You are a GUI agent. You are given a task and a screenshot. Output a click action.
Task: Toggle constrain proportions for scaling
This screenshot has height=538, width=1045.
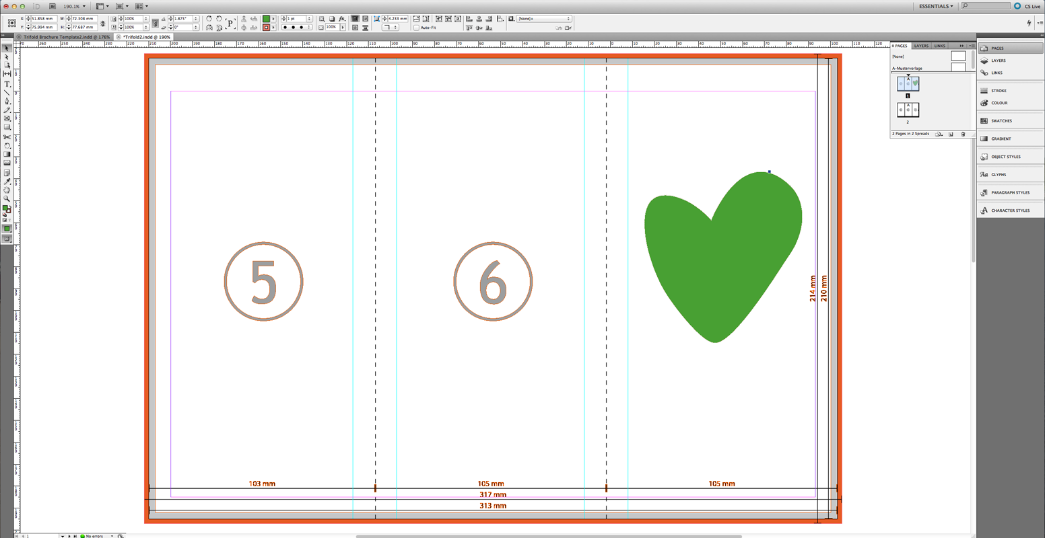click(x=155, y=23)
